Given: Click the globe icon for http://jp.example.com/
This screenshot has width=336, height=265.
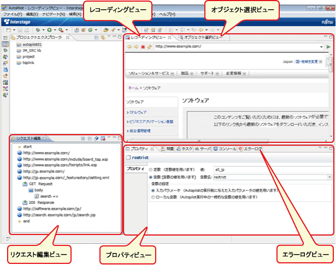Looking at the screenshot, I should tap(19, 171).
